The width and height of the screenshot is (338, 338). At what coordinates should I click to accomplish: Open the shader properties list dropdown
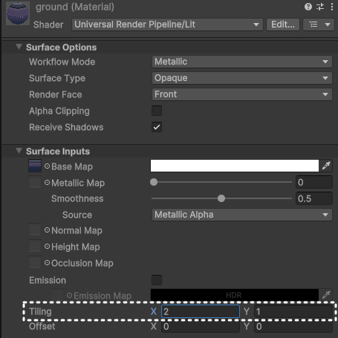(319, 25)
